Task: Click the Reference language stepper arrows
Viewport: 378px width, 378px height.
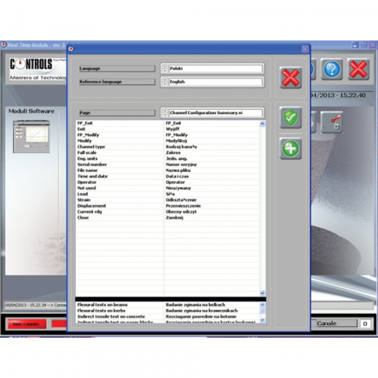Action: pos(164,82)
